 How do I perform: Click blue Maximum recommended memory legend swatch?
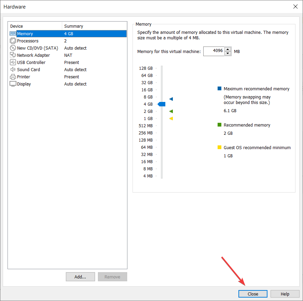point(219,88)
